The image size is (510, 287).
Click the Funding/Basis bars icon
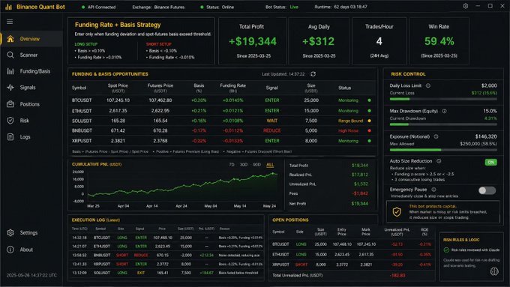10,71
